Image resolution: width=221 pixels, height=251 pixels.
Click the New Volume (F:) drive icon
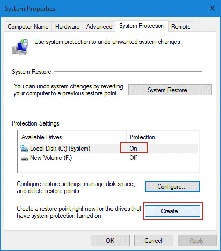click(25, 158)
